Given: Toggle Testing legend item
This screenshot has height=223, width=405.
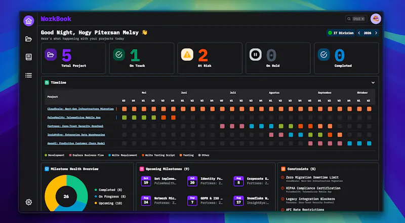Looking at the screenshot, I should coord(186,155).
